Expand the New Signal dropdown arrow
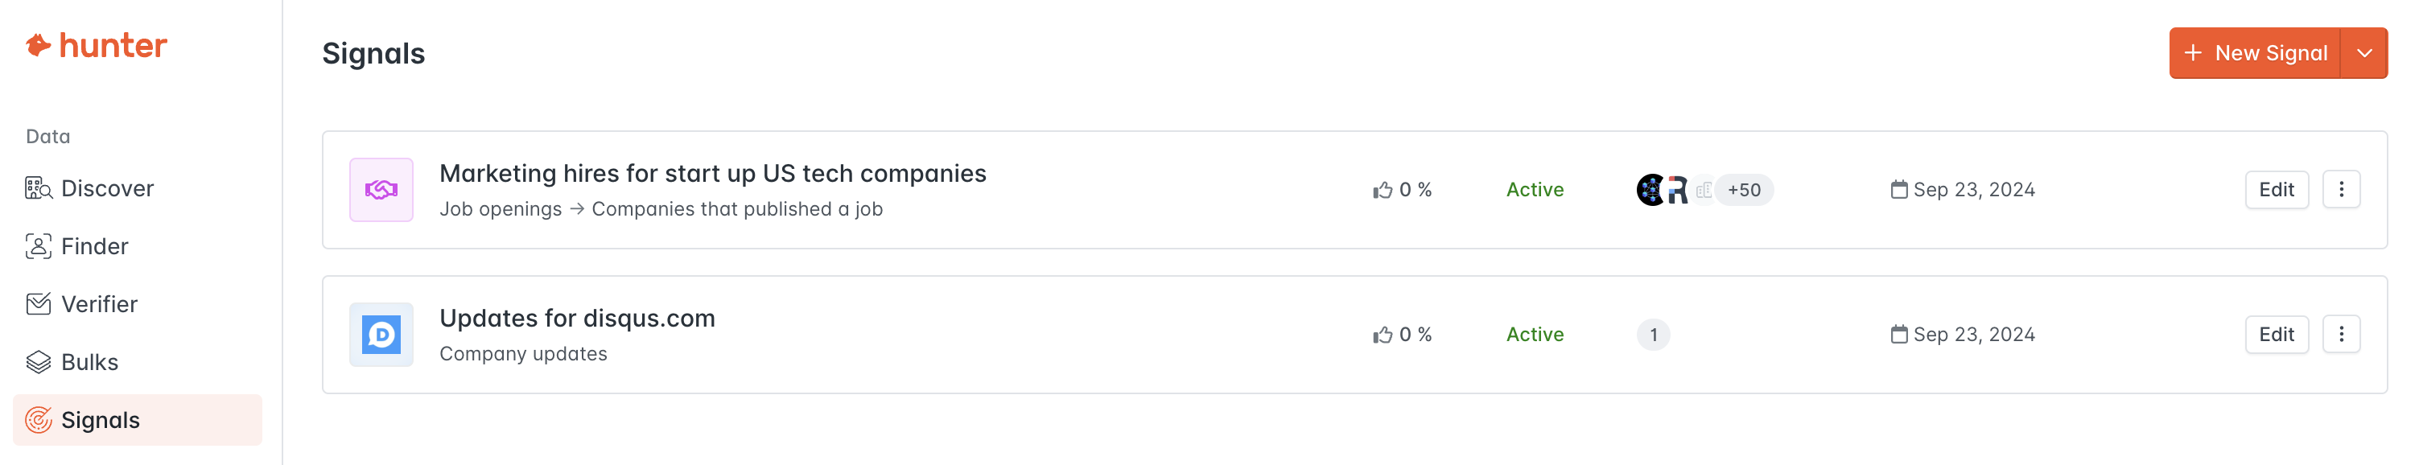Viewport: 2419px width, 465px height. 2364,54
